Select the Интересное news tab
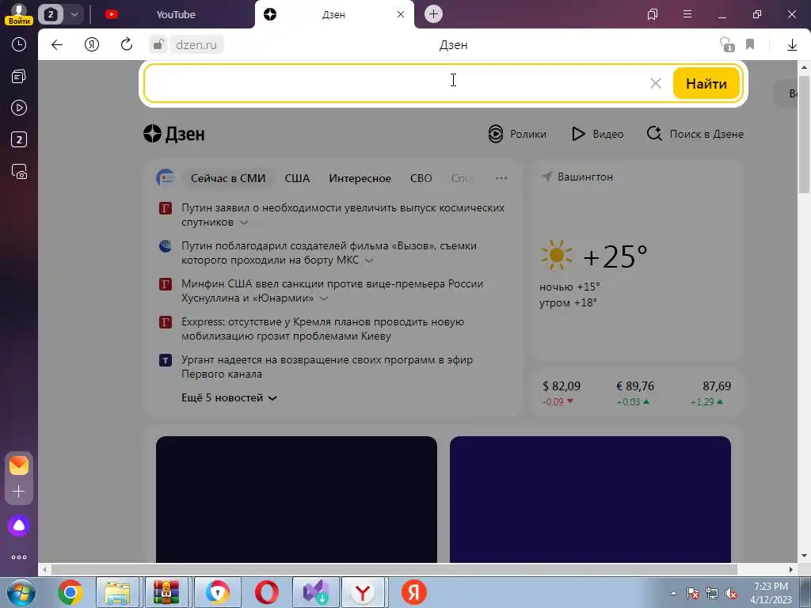The height and width of the screenshot is (608, 811). [360, 178]
